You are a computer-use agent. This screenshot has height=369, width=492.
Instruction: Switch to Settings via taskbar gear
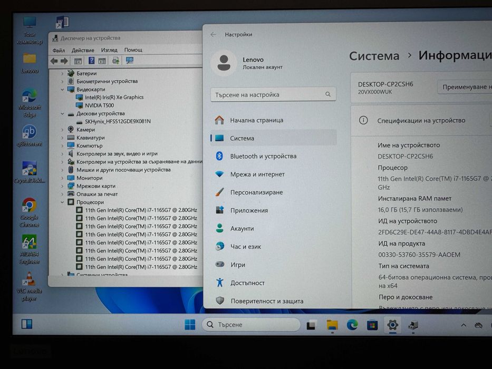pos(392,325)
